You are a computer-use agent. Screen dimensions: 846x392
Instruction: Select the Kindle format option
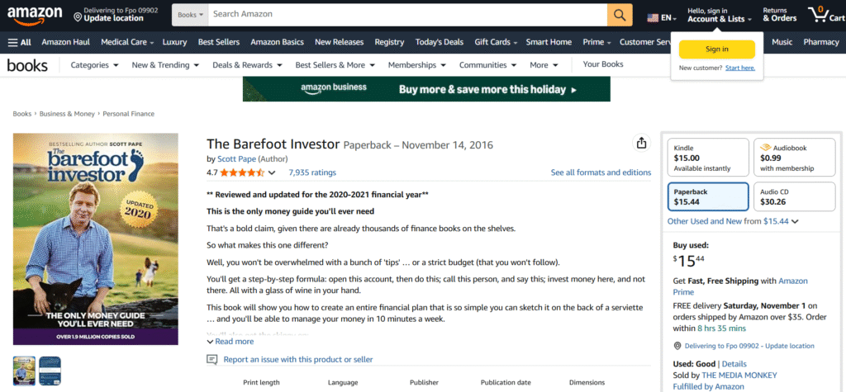click(707, 157)
